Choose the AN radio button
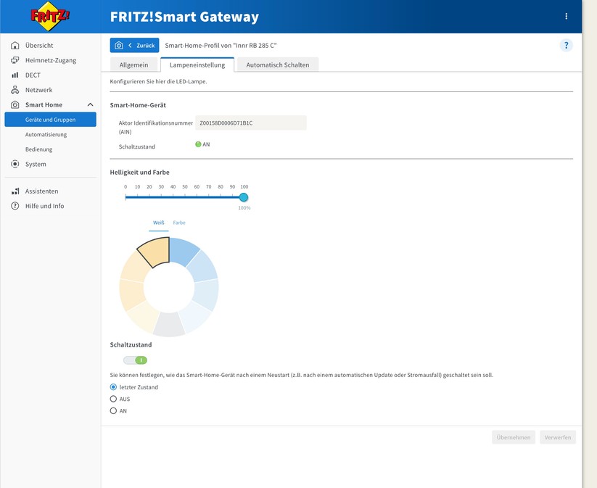597x488 pixels. (113, 410)
